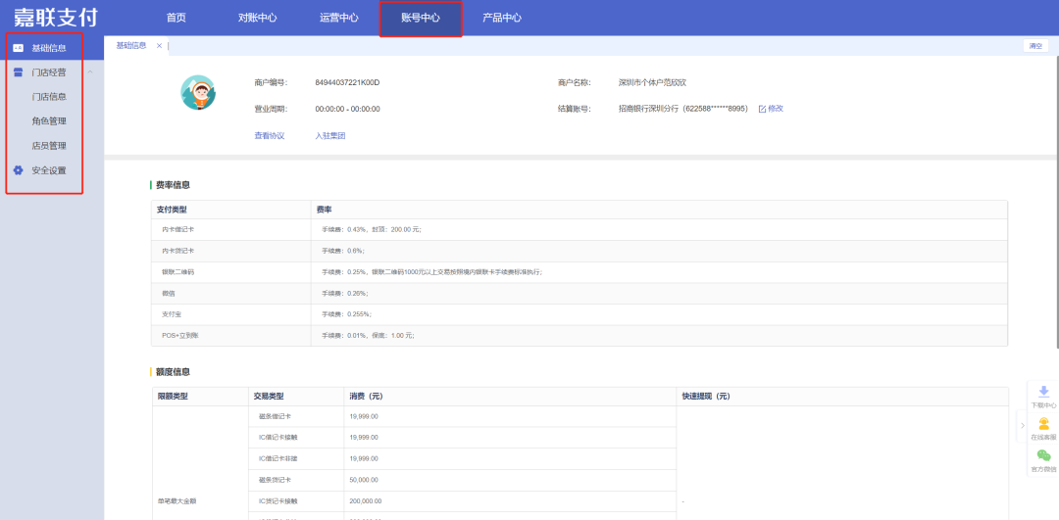
Task: Click the 基础信息 card icon in sidebar
Action: click(19, 48)
